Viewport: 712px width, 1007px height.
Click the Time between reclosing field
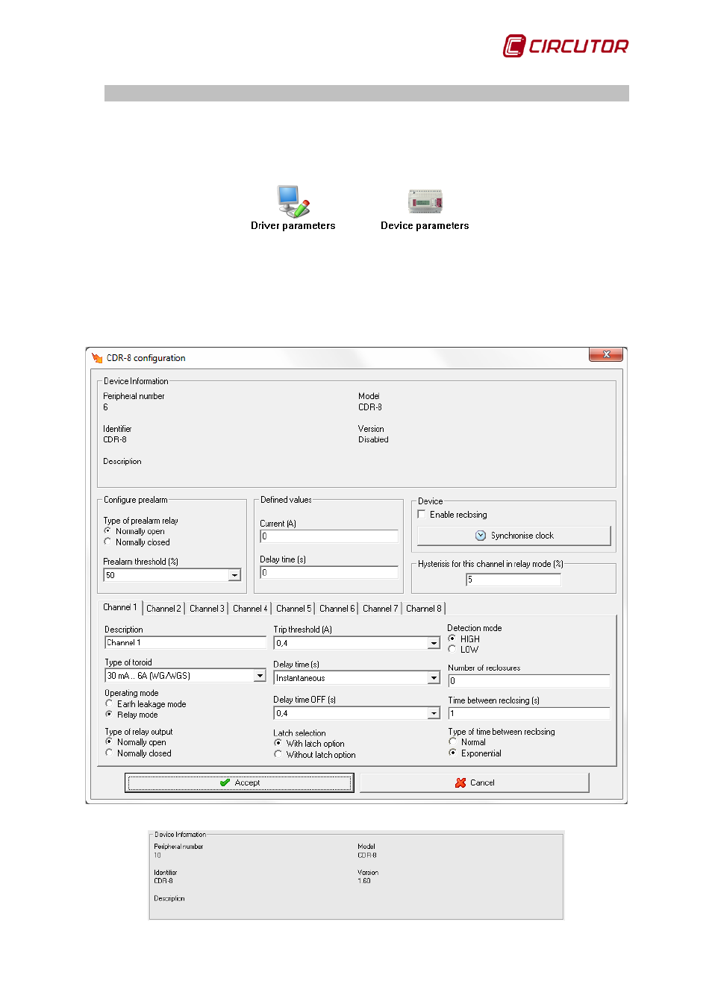click(529, 714)
